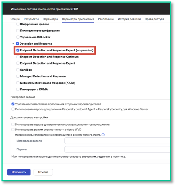Click the note about Имя пользователя и пароль policy values
Screen dimensions: 176x186
point(68,157)
